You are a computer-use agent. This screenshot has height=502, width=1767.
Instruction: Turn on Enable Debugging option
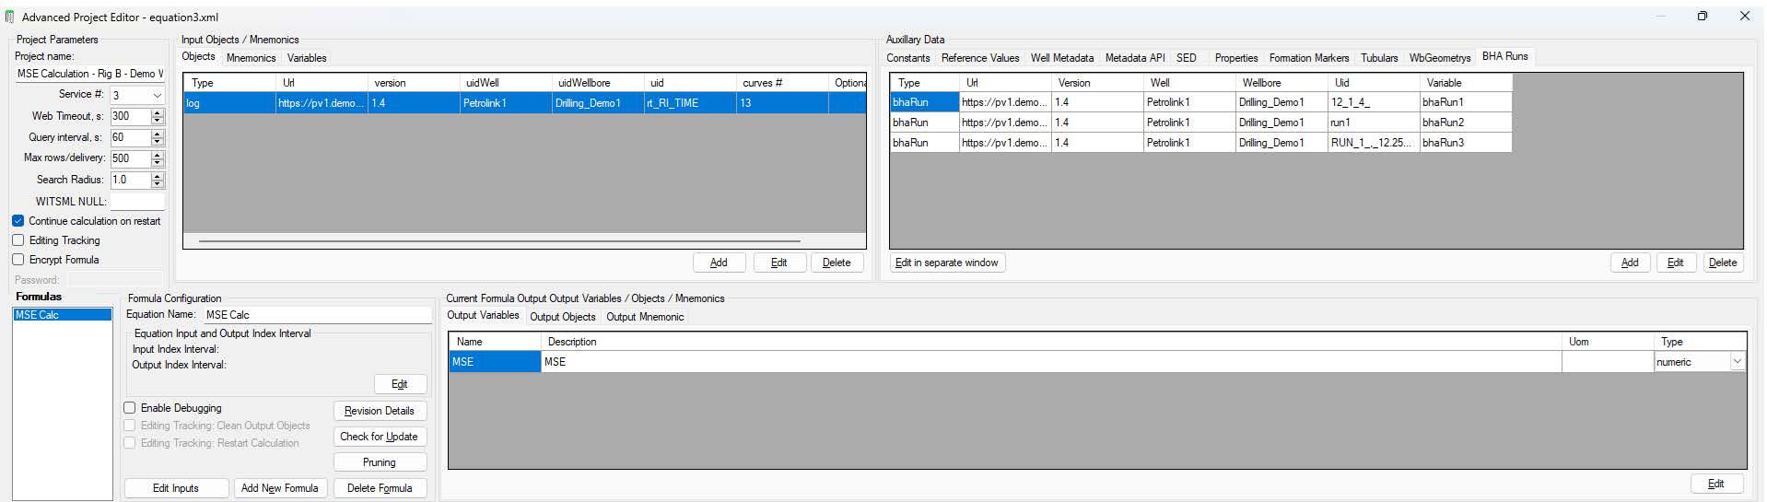click(x=130, y=408)
